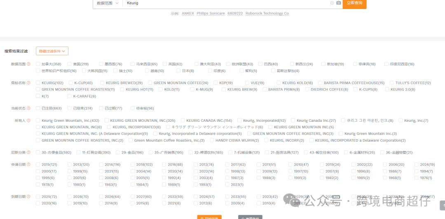The height and width of the screenshot is (219, 445).
Task: Click help icon next to 申请日期
Action: coord(29,165)
